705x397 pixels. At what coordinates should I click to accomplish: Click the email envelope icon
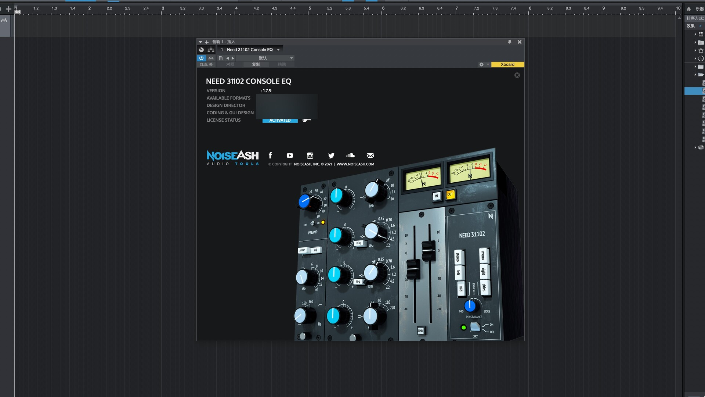click(370, 155)
